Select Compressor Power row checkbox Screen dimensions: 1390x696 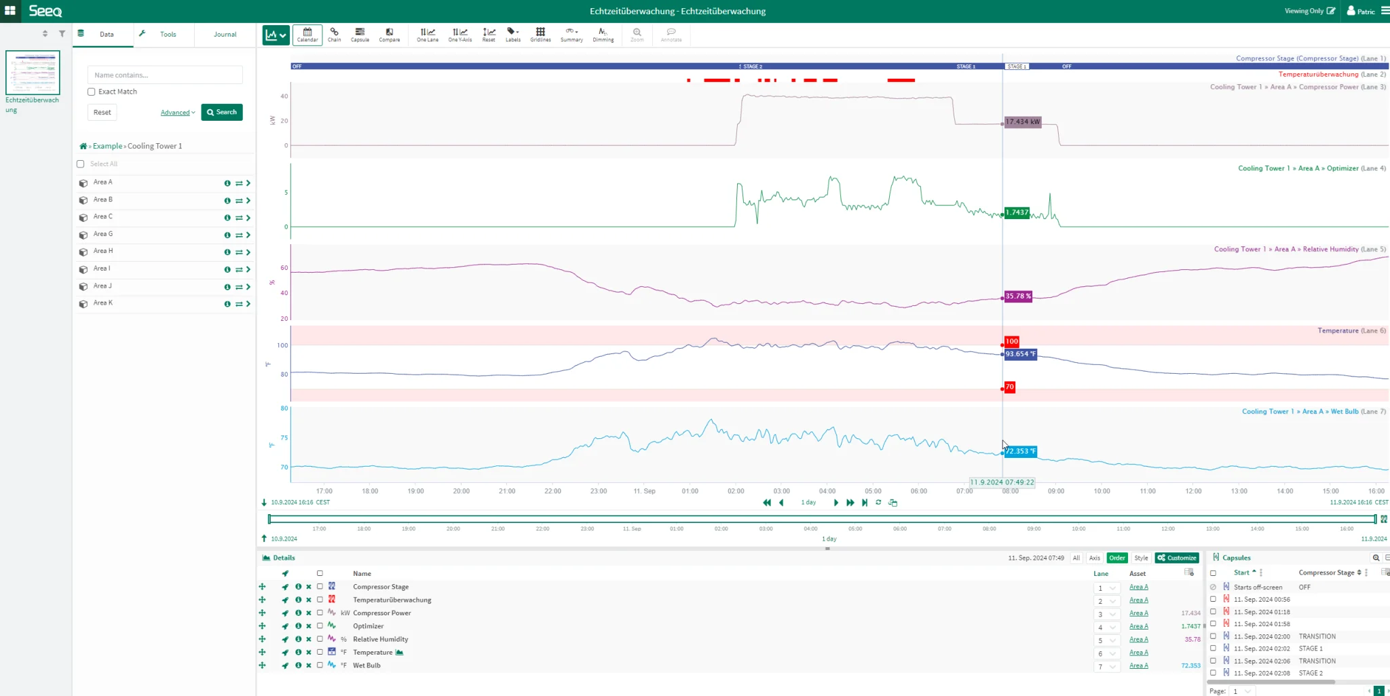(320, 613)
